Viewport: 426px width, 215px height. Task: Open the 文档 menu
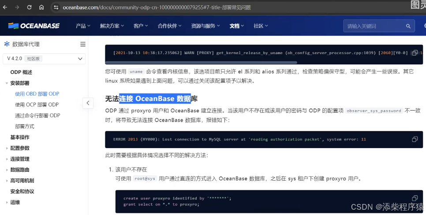(x=237, y=26)
